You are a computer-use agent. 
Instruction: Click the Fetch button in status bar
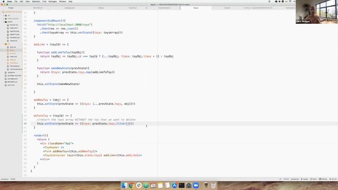[313, 179]
